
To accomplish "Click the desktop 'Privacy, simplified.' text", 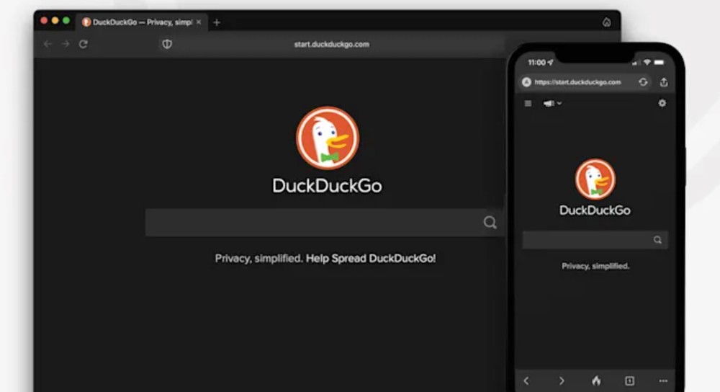I will [258, 259].
